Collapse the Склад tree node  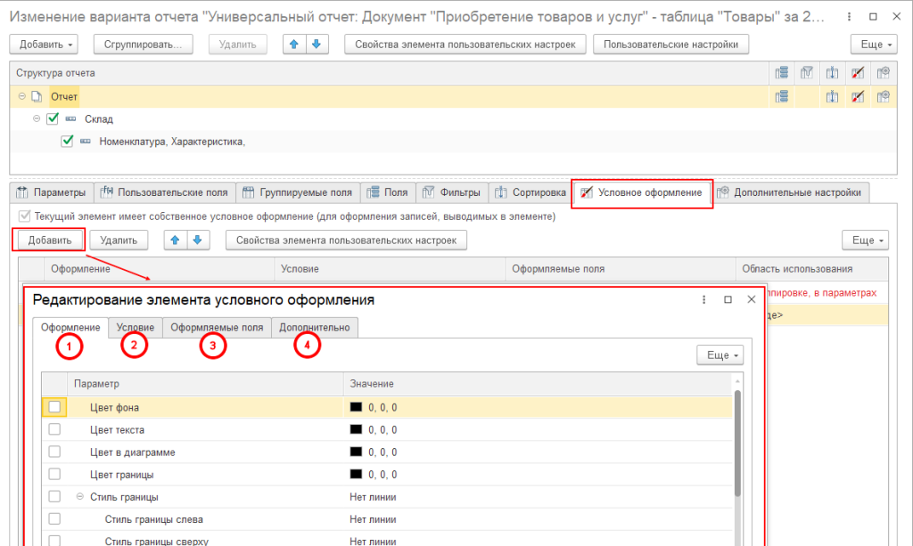click(37, 118)
